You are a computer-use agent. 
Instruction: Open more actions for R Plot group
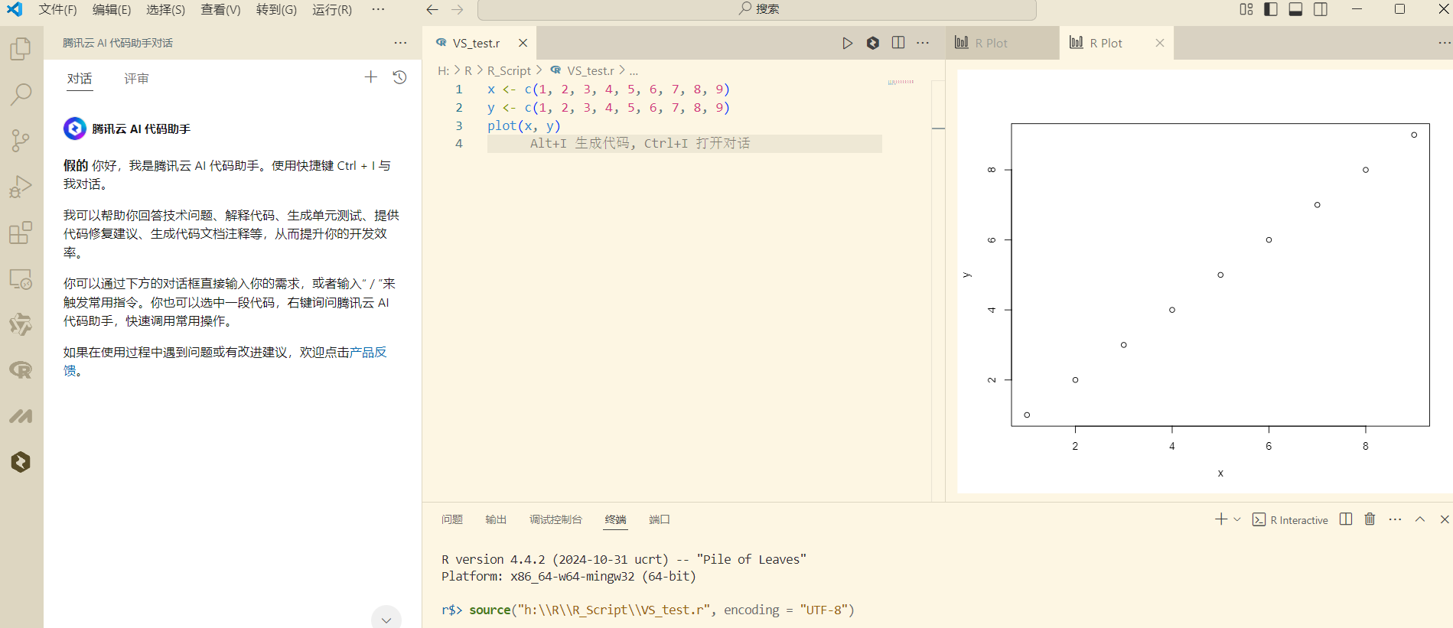(x=1444, y=43)
